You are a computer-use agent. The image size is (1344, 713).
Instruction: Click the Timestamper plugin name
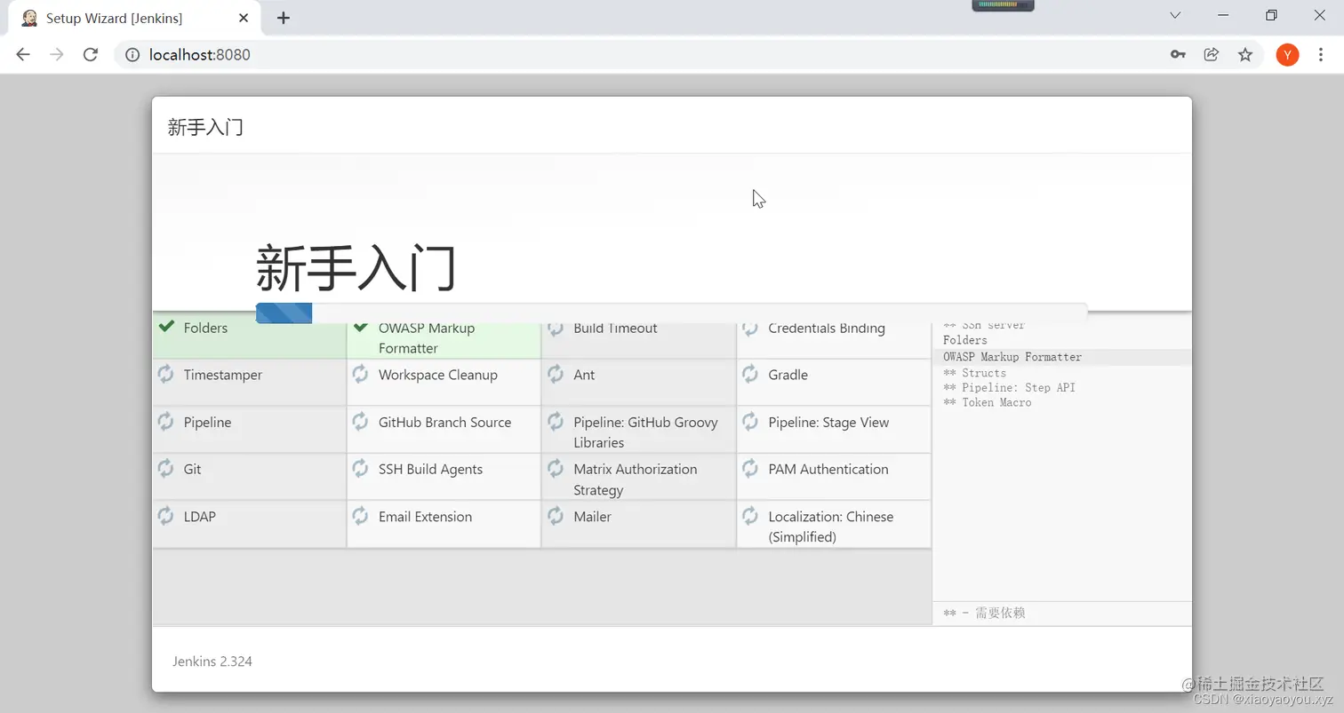(x=223, y=375)
